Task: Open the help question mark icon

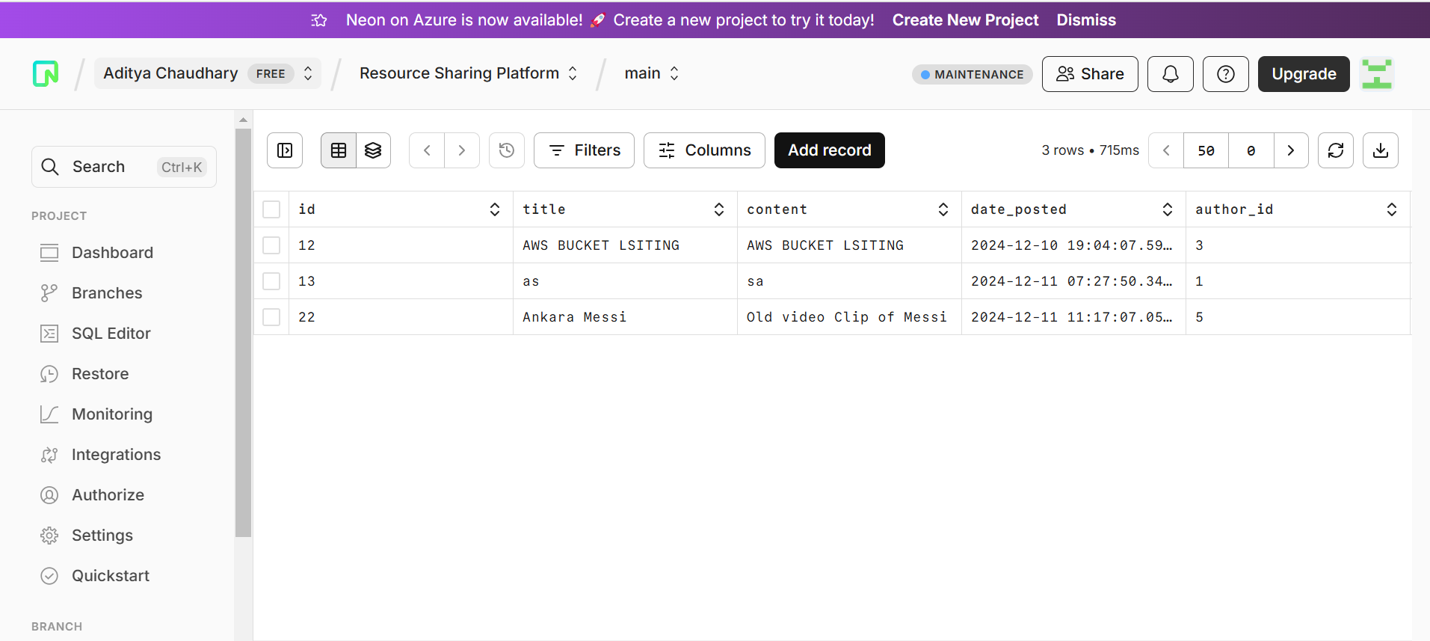Action: [x=1226, y=74]
